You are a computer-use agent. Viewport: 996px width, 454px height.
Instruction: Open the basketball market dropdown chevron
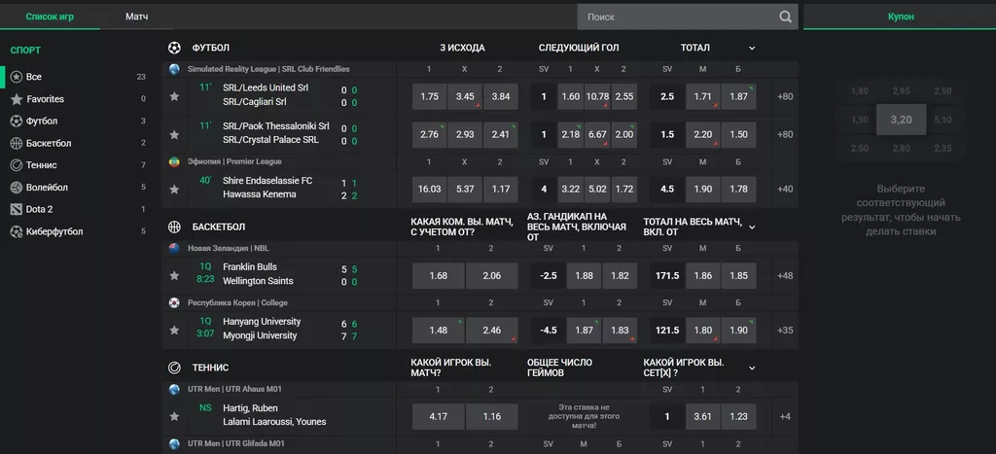pos(752,227)
